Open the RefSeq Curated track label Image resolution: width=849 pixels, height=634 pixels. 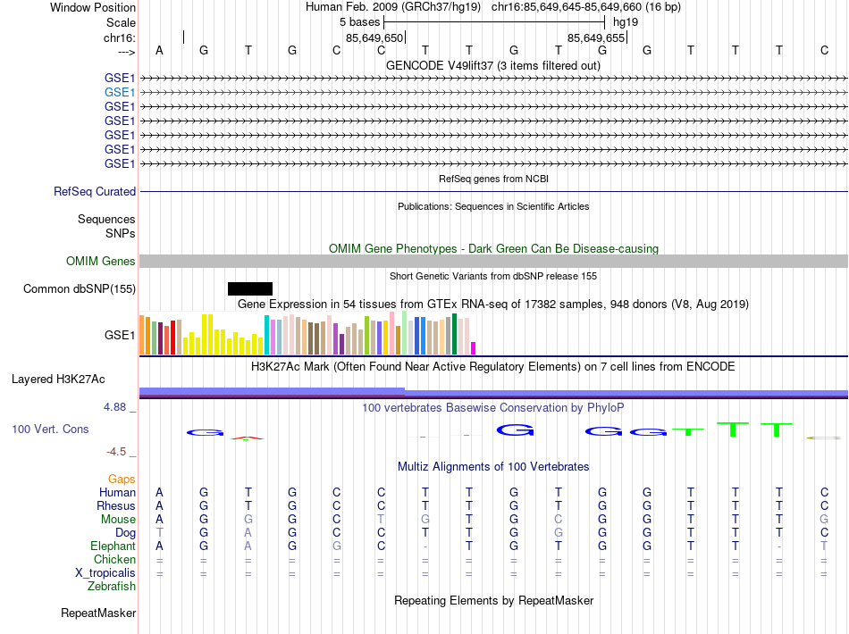(95, 191)
